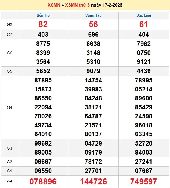The width and height of the screenshot is (170, 188).
Task: Open the XSMN thứ 3 link
Action: point(77,5)
